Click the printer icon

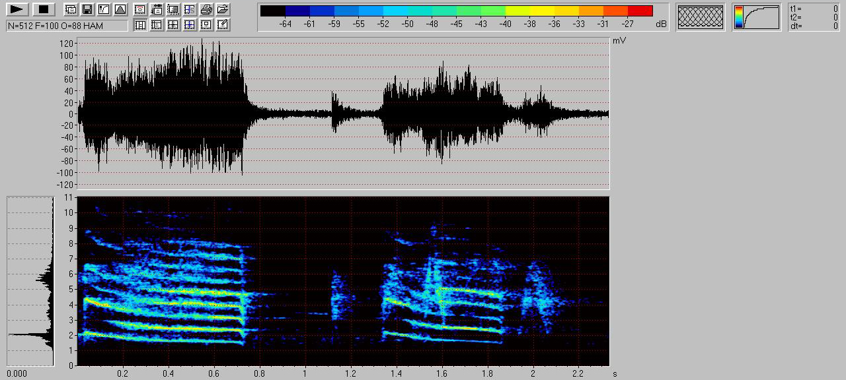tap(206, 9)
